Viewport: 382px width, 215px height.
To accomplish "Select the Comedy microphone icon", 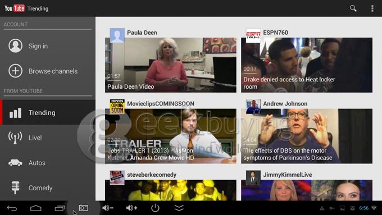I will tap(15, 187).
